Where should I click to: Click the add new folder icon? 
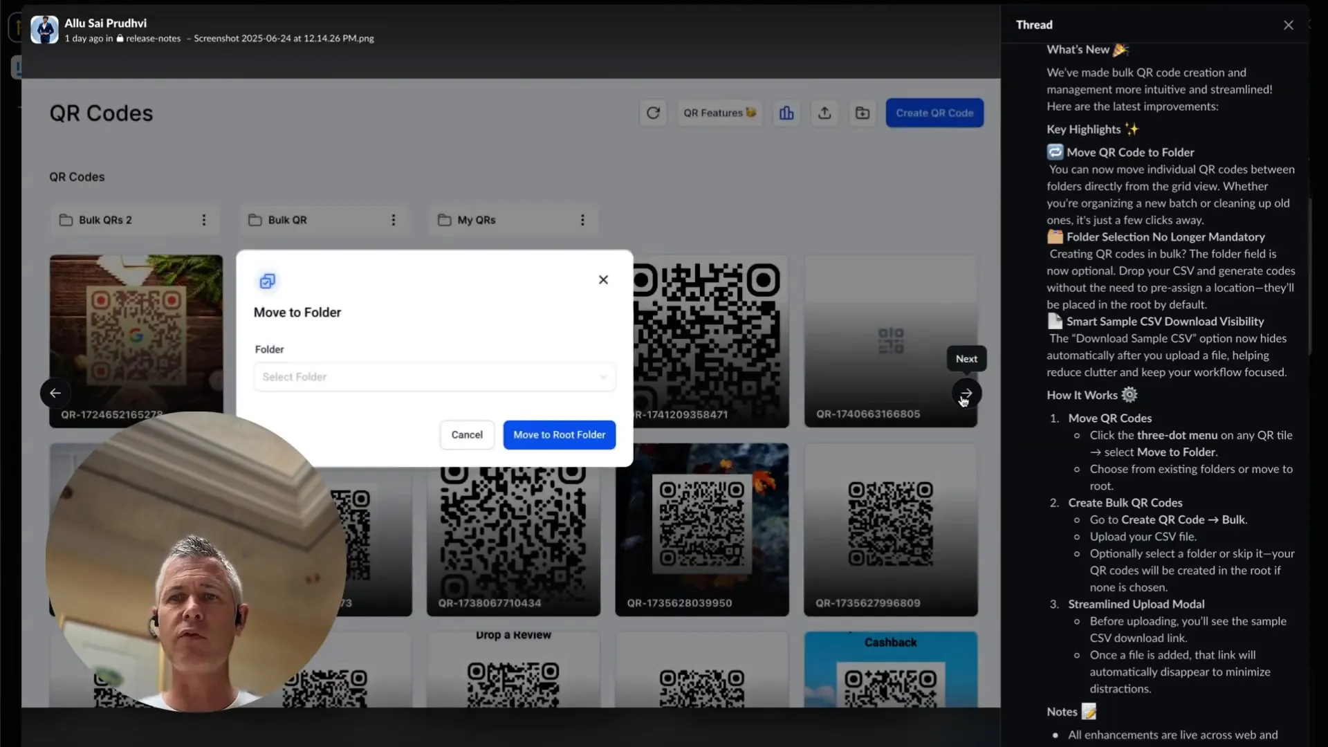pyautogui.click(x=863, y=113)
